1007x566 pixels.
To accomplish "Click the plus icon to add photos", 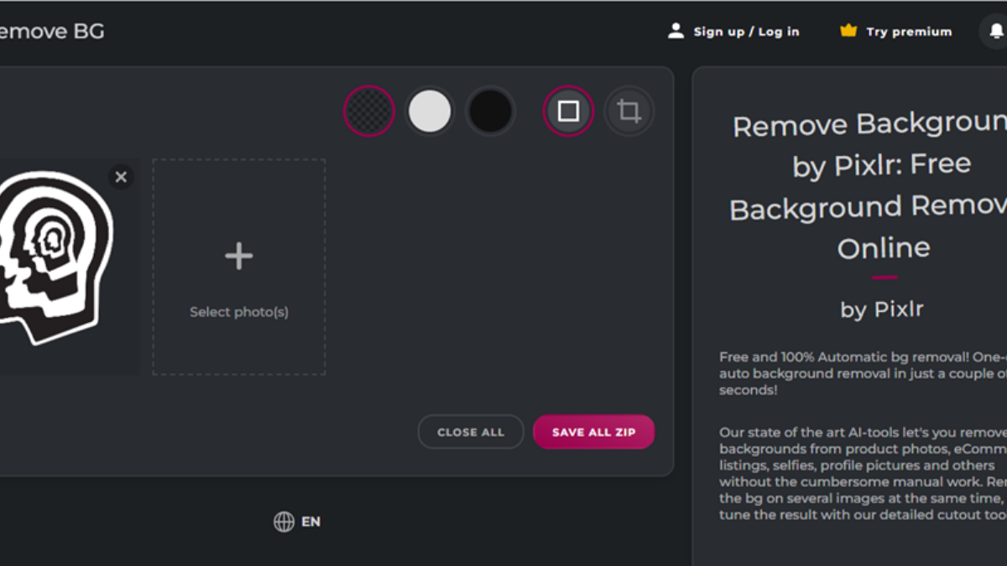I will pyautogui.click(x=239, y=256).
